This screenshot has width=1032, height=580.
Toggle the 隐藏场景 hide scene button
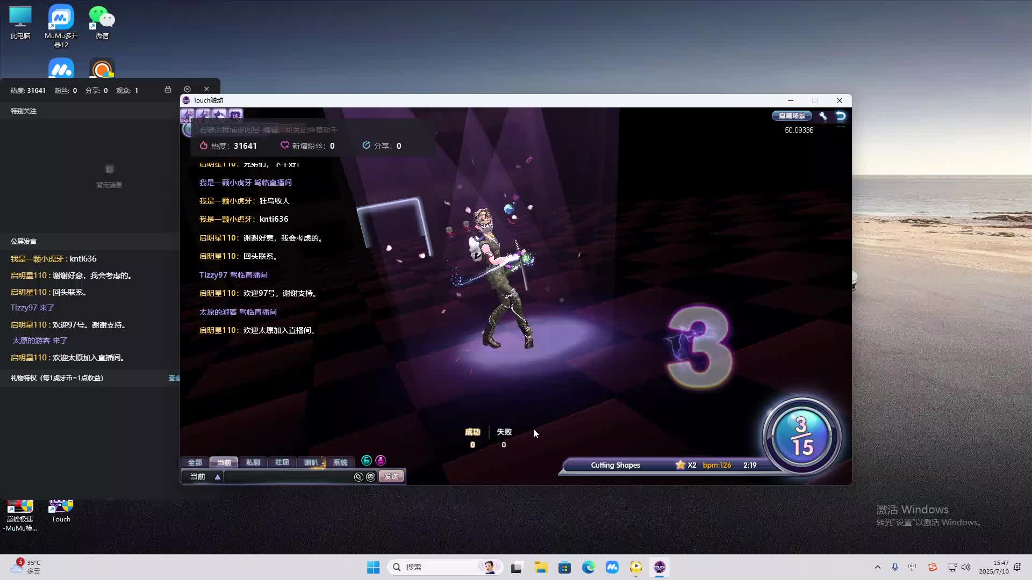[792, 115]
